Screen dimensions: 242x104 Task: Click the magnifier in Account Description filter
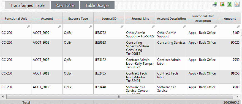(x=184, y=26)
